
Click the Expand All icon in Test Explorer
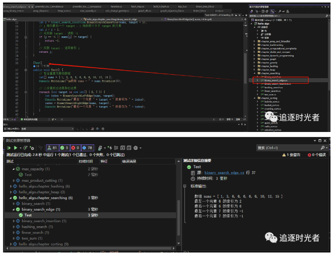pos(123,148)
